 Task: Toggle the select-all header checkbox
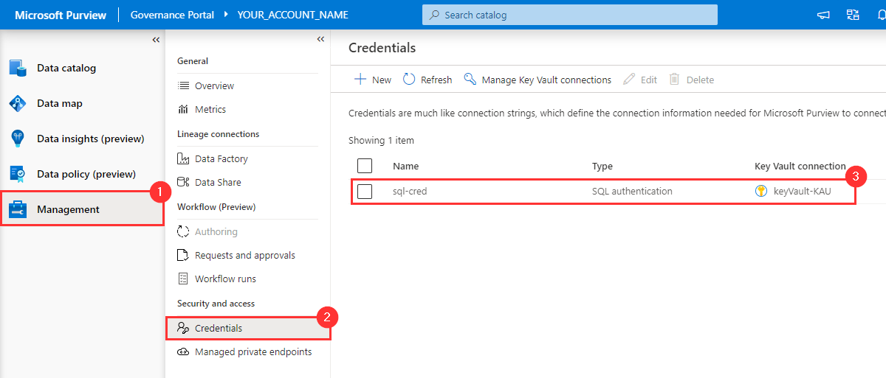(x=365, y=166)
